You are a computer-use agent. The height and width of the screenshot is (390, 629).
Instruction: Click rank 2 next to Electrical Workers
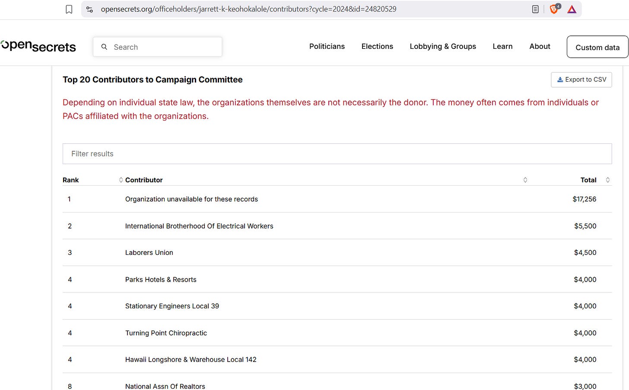(x=70, y=226)
